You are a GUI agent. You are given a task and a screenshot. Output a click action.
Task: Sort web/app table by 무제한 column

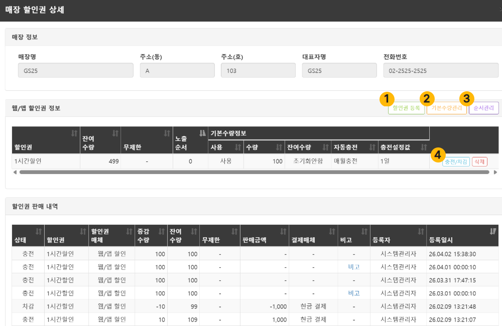point(147,140)
